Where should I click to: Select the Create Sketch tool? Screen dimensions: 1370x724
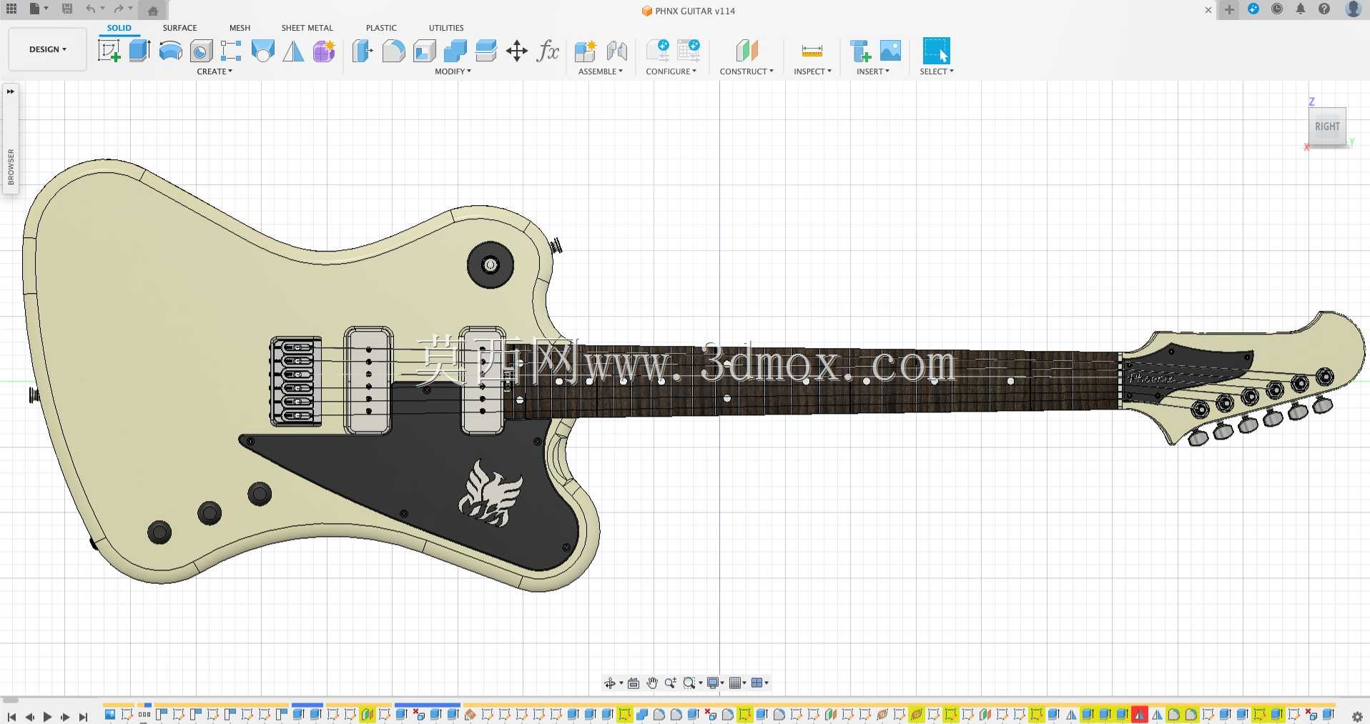(x=109, y=51)
